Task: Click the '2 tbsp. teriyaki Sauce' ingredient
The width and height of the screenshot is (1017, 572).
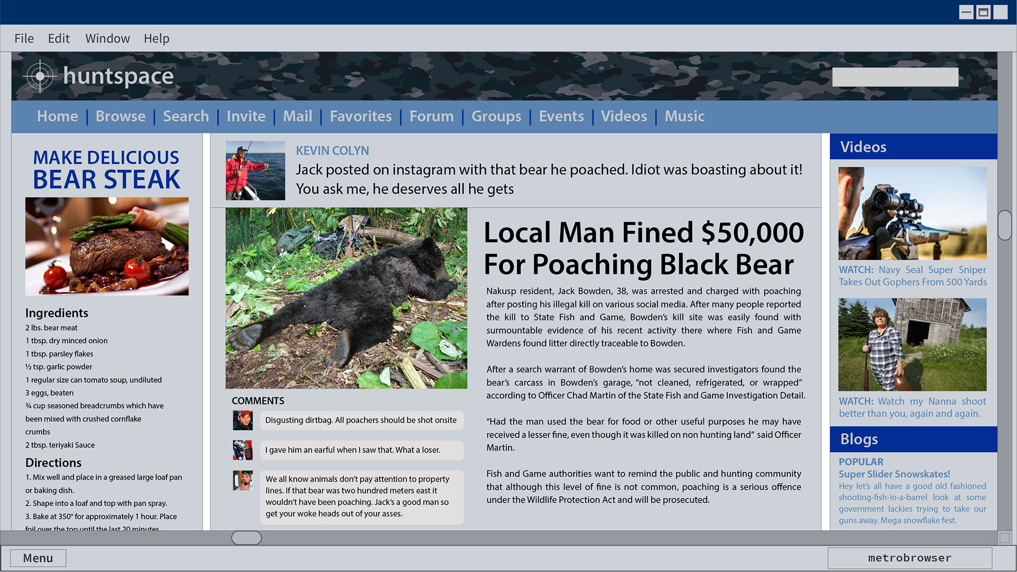Action: coord(60,445)
